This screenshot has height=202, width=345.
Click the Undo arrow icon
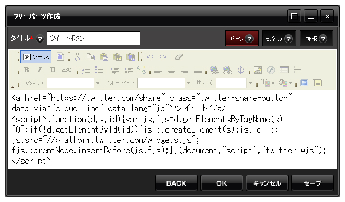coord(150,57)
